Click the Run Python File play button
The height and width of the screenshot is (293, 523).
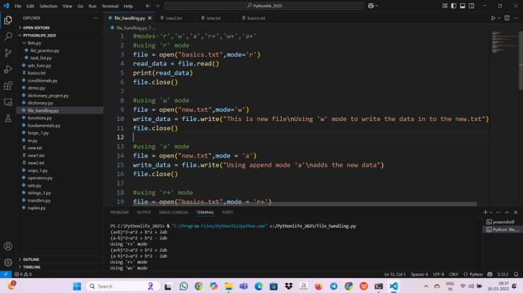click(x=494, y=18)
